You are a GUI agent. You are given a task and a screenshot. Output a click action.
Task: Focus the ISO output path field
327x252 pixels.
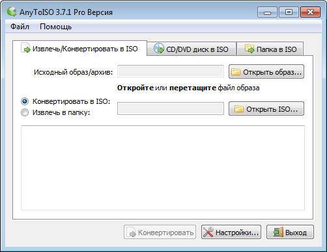point(171,108)
